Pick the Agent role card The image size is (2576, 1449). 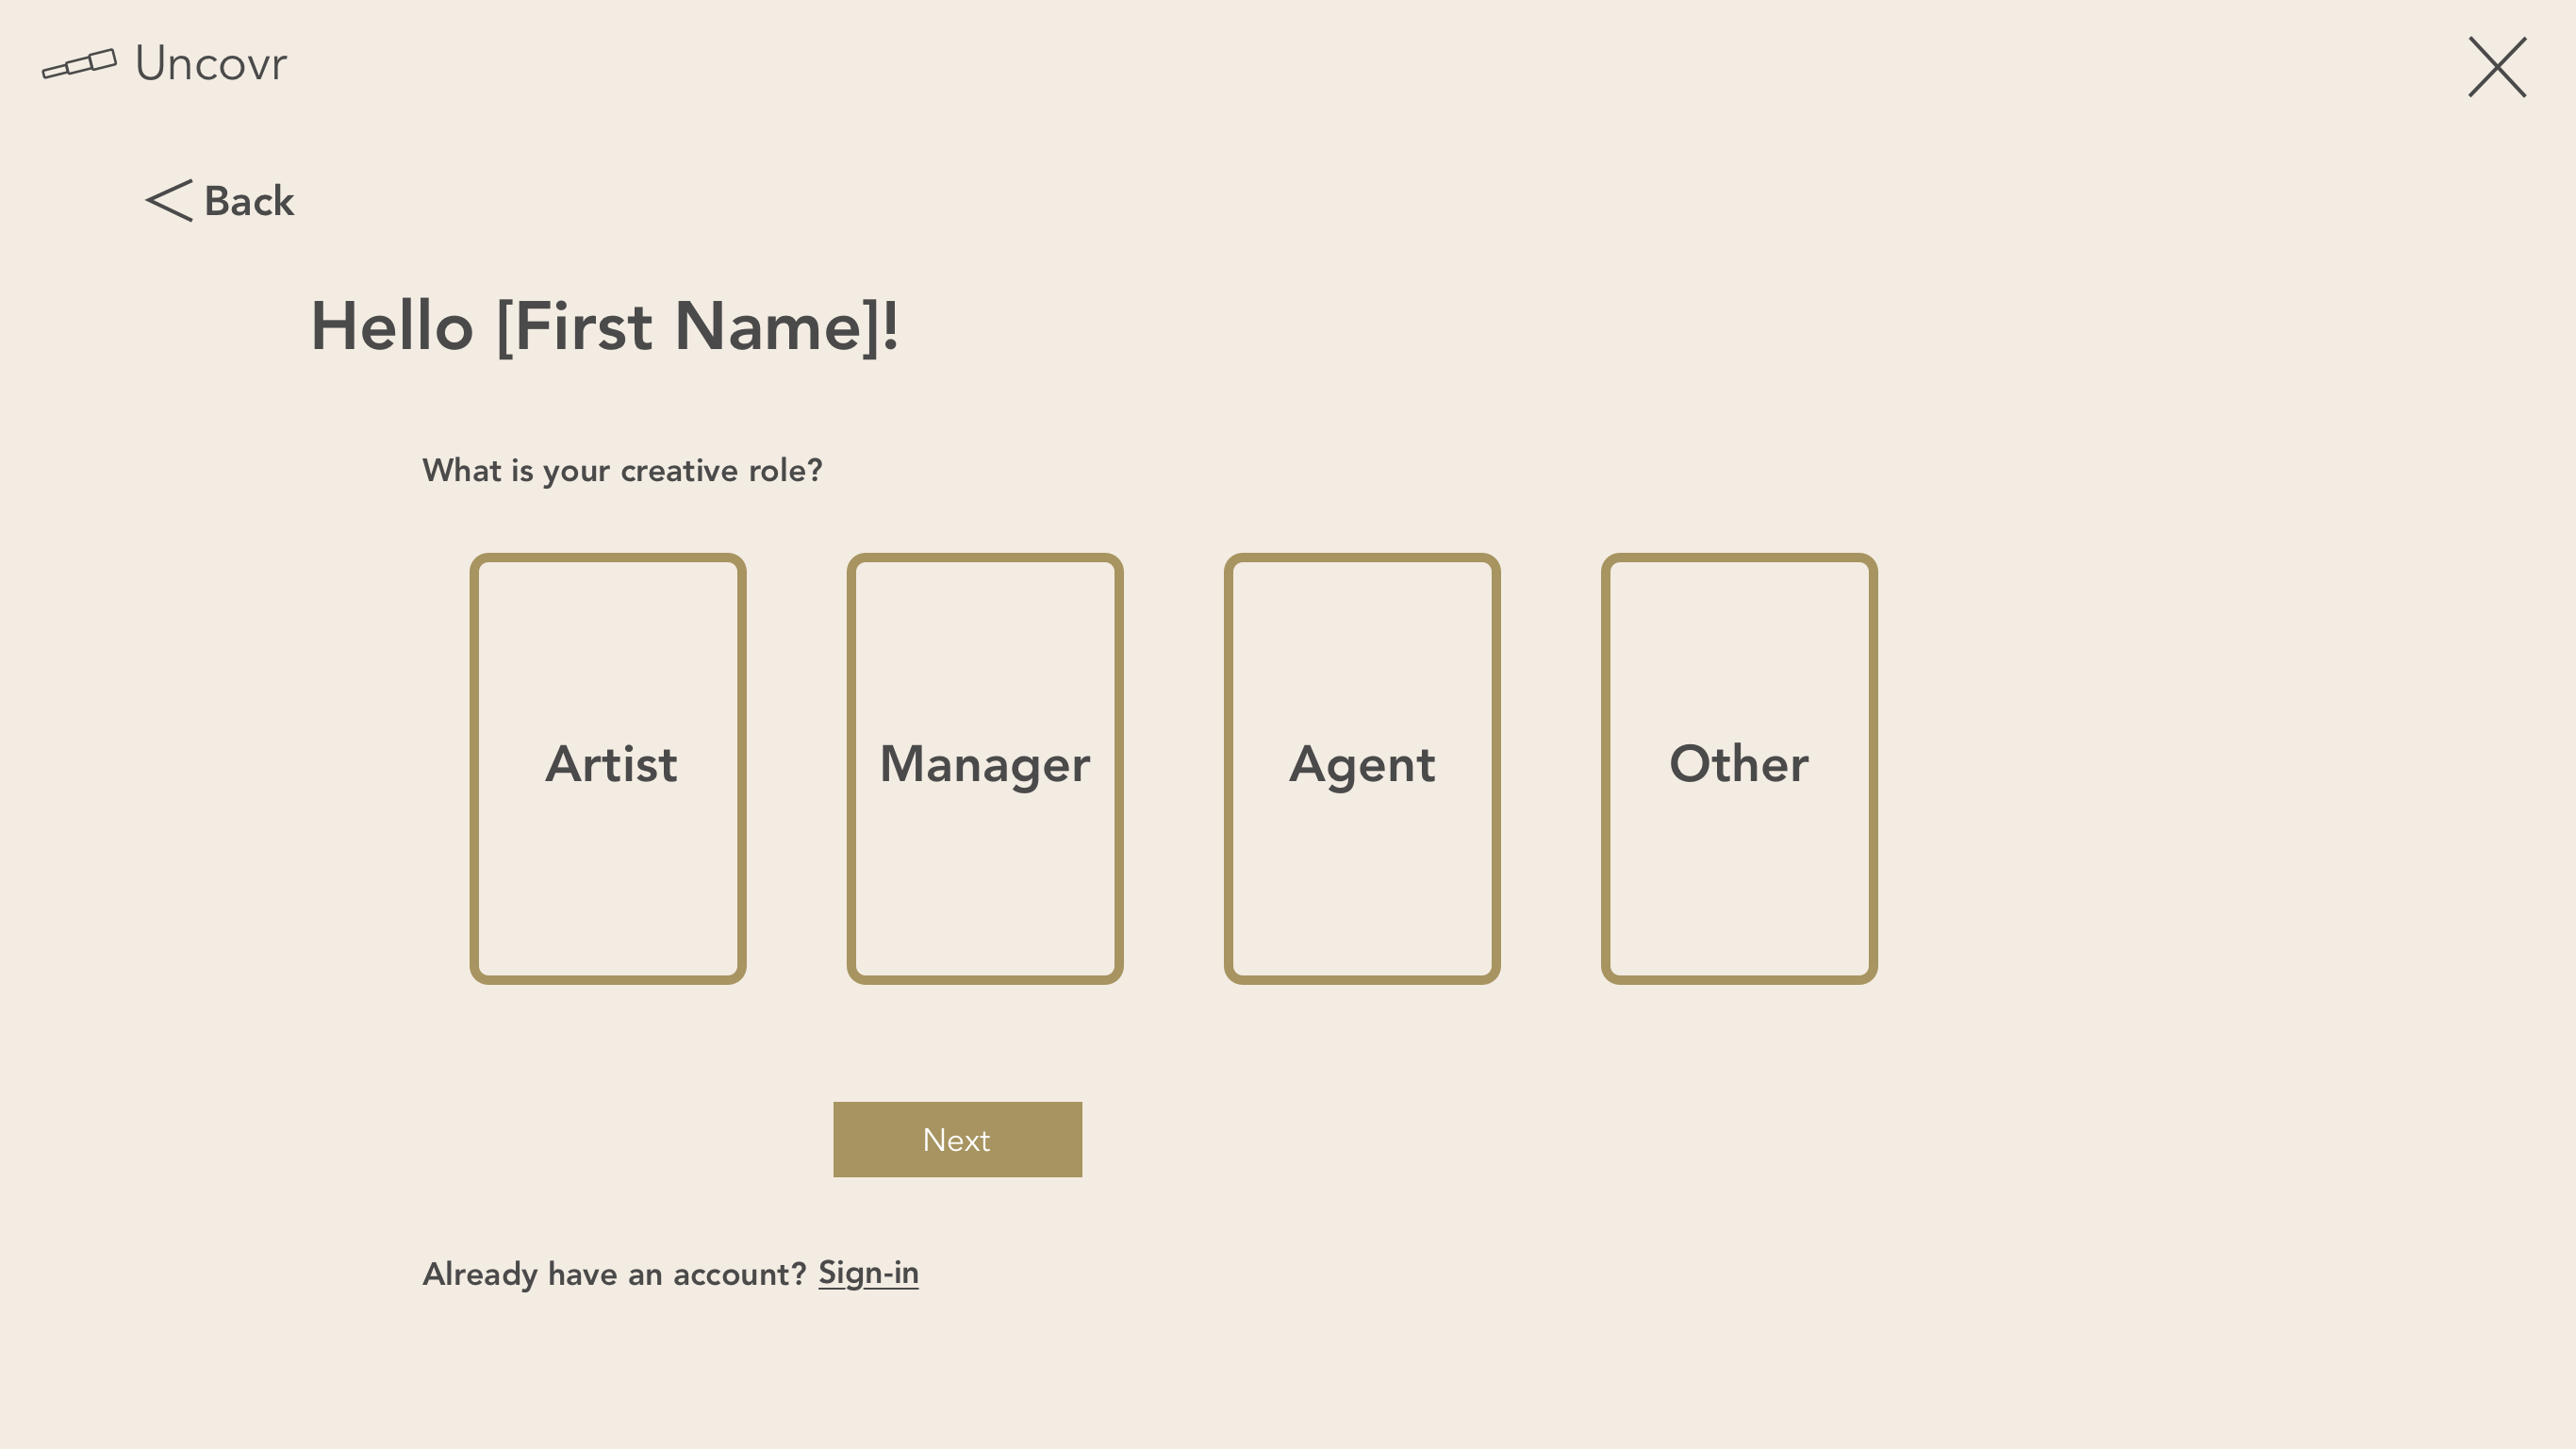[x=1362, y=769]
